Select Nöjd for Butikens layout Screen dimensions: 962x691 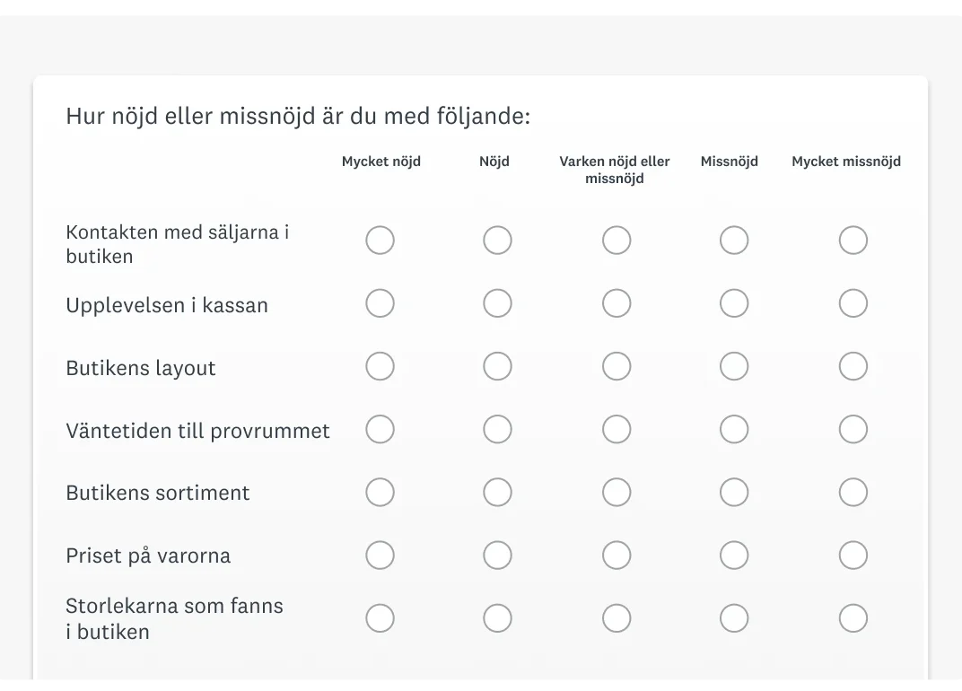pos(497,366)
